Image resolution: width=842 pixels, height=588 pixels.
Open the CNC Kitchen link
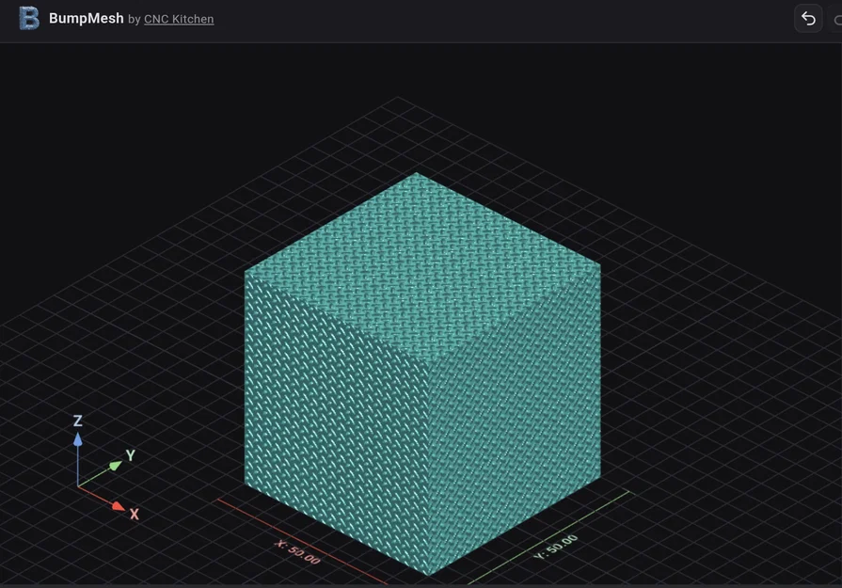[179, 20]
